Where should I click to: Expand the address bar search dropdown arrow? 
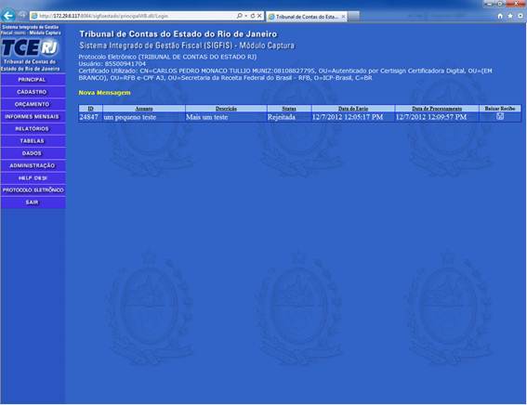click(x=245, y=16)
